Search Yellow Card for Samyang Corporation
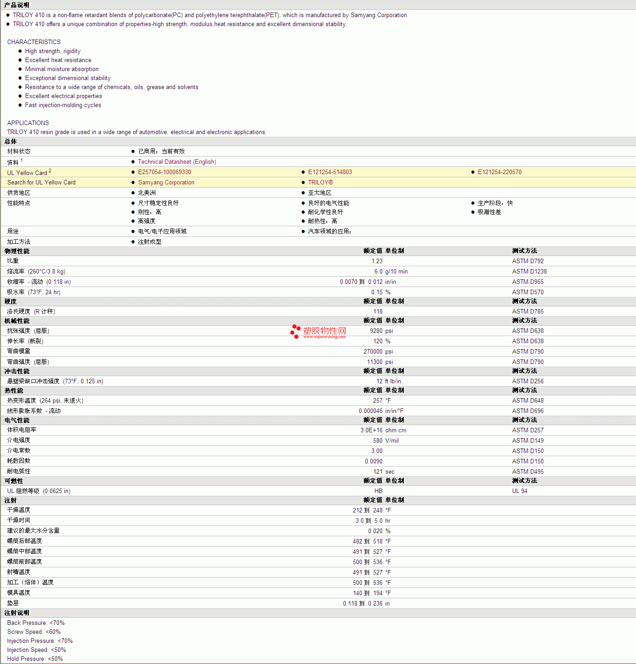Screen dimensions: 636x664 (x=166, y=183)
